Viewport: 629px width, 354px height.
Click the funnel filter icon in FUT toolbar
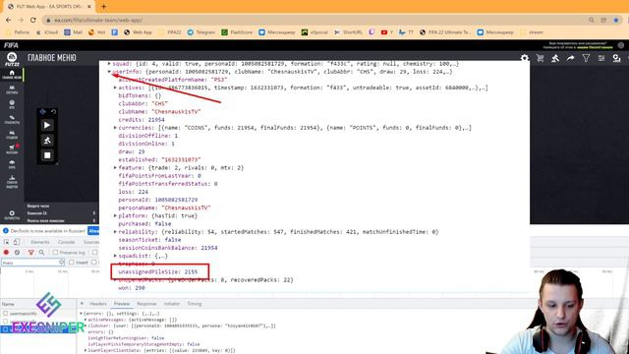(586, 58)
